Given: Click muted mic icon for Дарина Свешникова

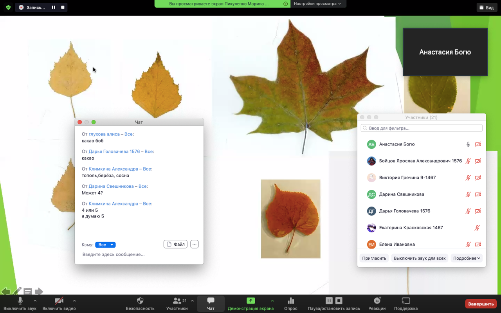Looking at the screenshot, I should [x=468, y=194].
